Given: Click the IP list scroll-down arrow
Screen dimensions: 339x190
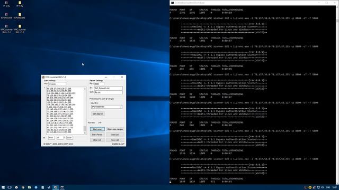Looking at the screenshot, I should tap(85, 133).
